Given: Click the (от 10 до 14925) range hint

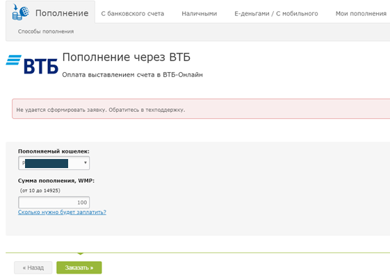Looking at the screenshot, I should [40, 190].
